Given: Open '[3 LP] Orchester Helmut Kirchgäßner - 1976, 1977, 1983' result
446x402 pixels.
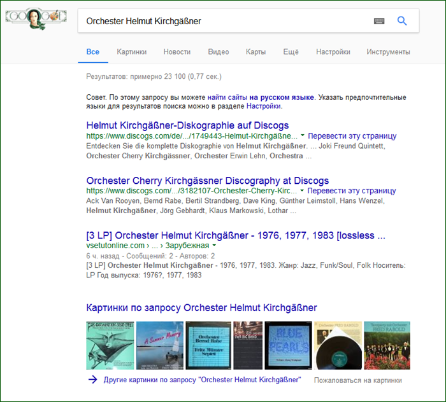Looking at the screenshot, I should pyautogui.click(x=236, y=235).
